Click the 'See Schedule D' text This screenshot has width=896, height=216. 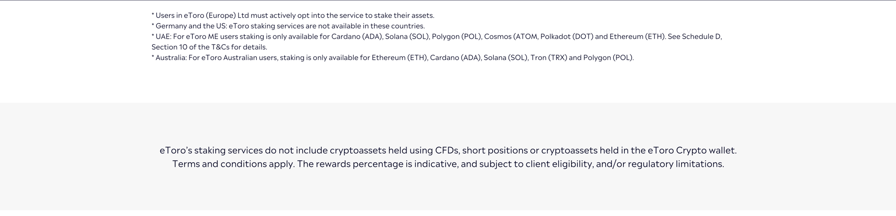pos(694,36)
